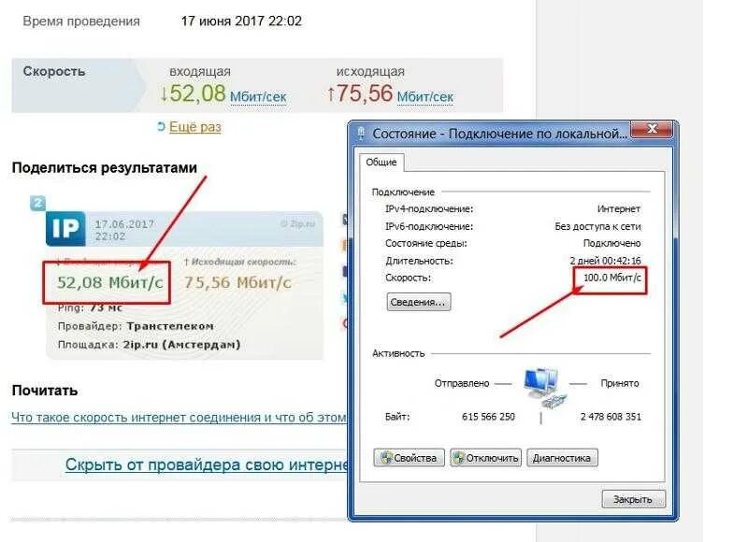Open the Что такое скорость интернет link
Viewport: 748px width, 542px height.
pos(179,417)
